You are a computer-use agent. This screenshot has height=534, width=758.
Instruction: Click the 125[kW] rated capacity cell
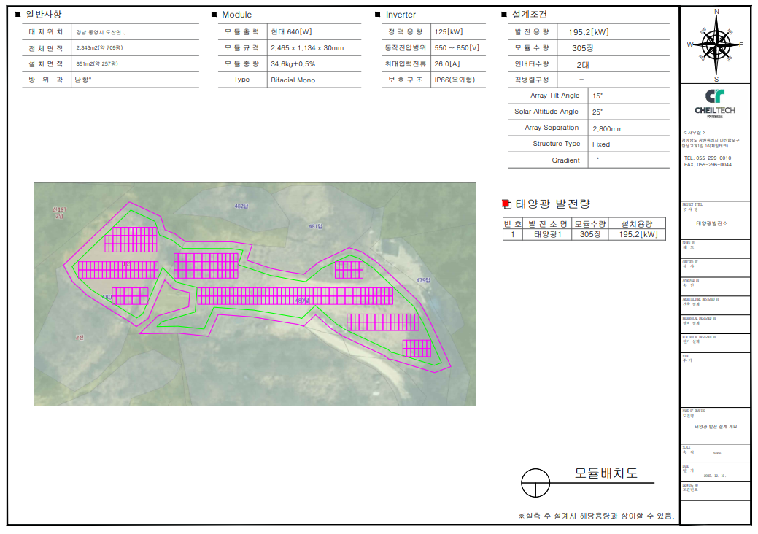(x=448, y=32)
